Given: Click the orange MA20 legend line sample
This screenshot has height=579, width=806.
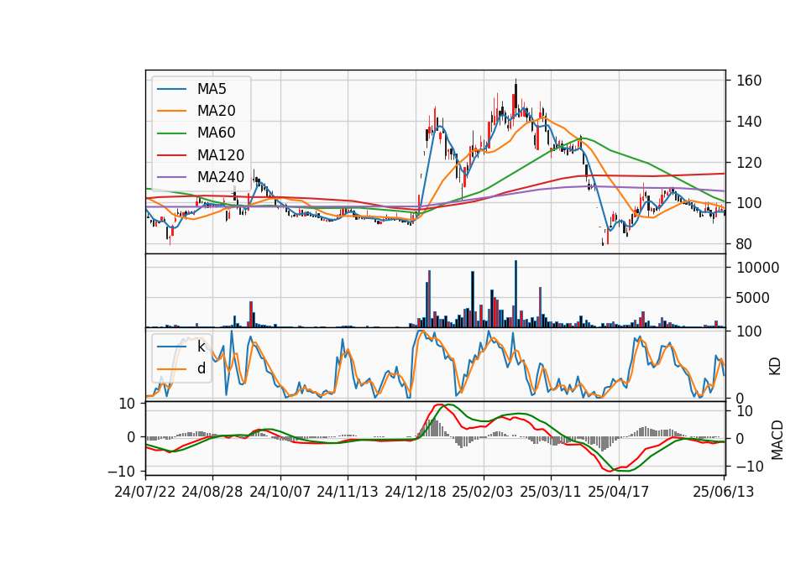Looking at the screenshot, I should pyautogui.click(x=171, y=111).
